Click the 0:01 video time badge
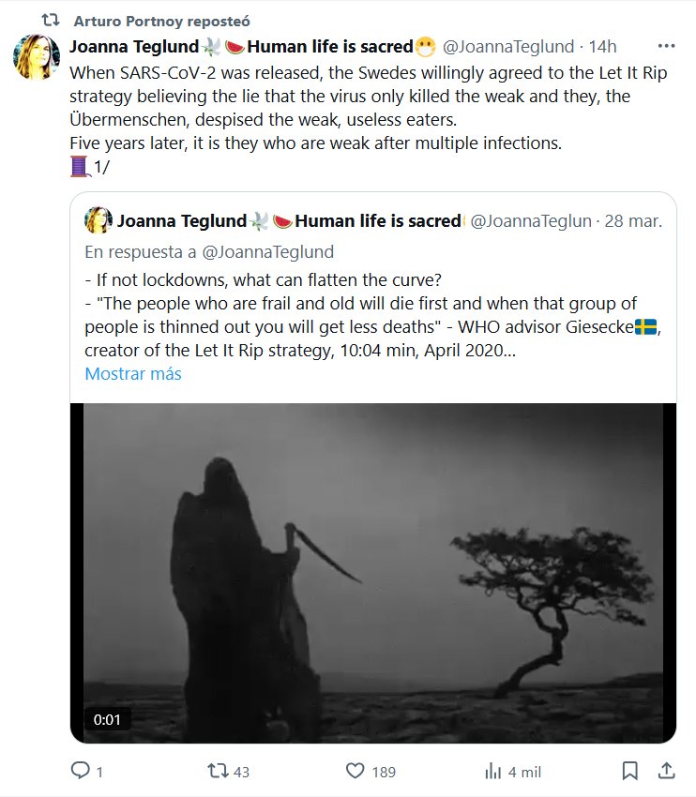The height and width of the screenshot is (797, 696). [x=107, y=720]
